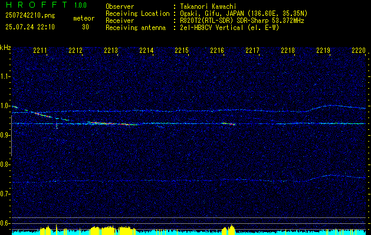Image resolution: width=371 pixels, height=235 pixels.
Task: Click the kHz axis unit label
Action: click(x=5, y=48)
